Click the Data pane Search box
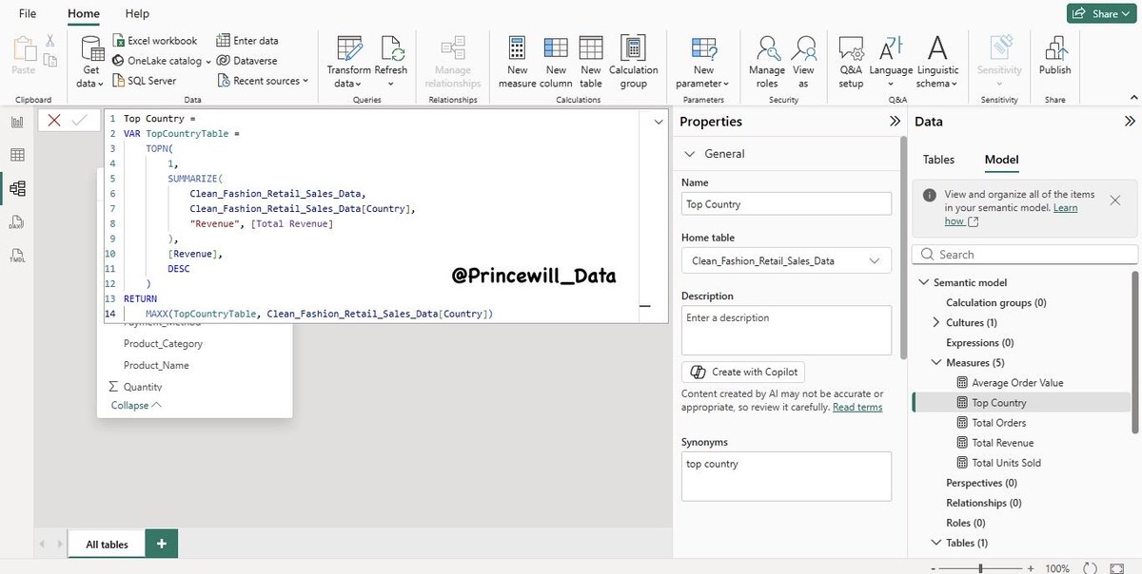The height and width of the screenshot is (574, 1142). point(1025,255)
